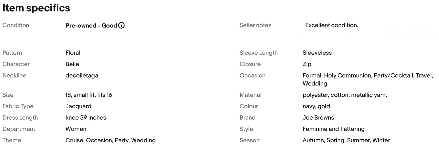This screenshot has width=439, height=153.
Task: Click the Feminine and flattering style value
Action: (334, 129)
